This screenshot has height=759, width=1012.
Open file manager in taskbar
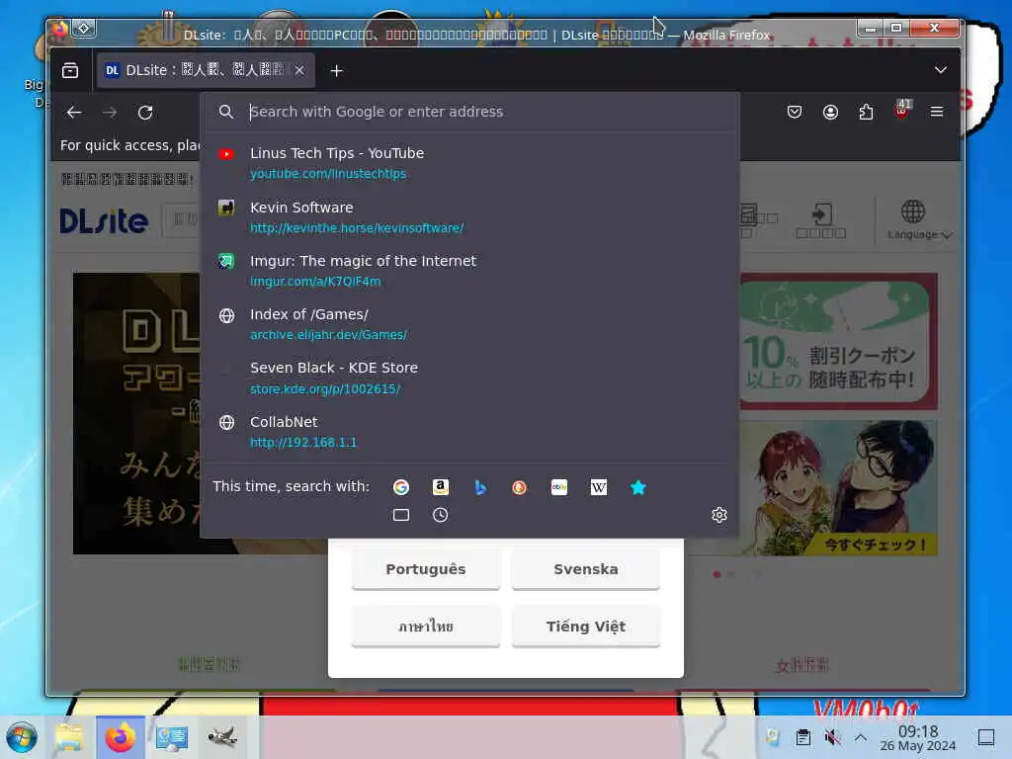tap(69, 737)
